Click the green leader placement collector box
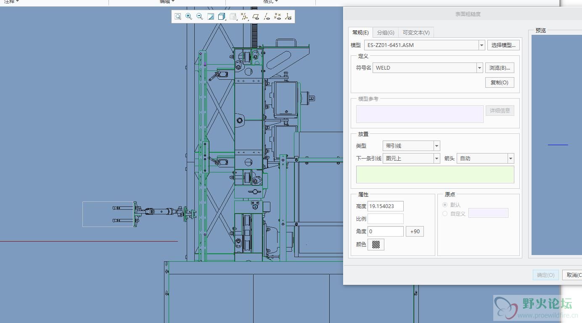Viewport: 582px width, 323px height. click(x=435, y=175)
